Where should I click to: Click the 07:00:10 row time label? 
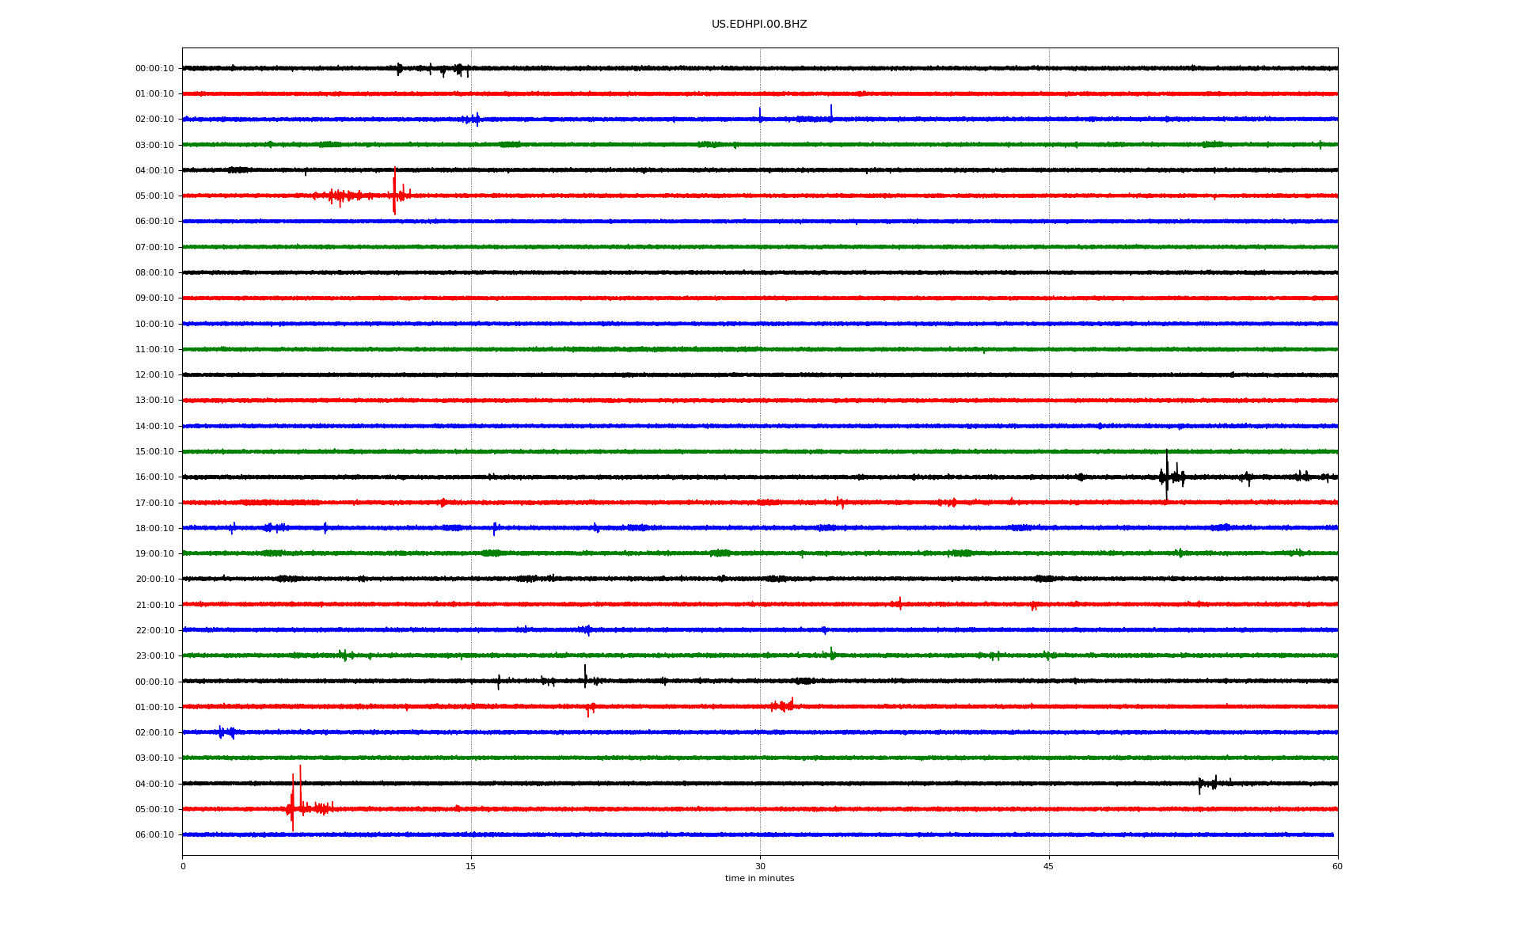pos(154,248)
